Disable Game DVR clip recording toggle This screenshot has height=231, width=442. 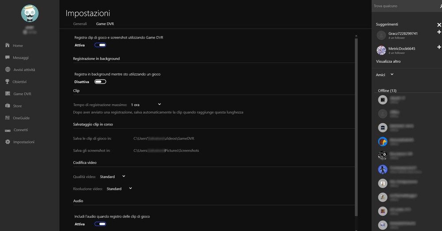(100, 45)
